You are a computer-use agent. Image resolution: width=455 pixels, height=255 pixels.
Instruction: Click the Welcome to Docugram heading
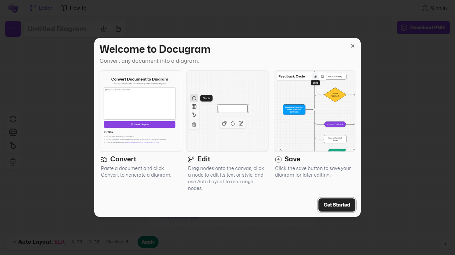tap(155, 49)
